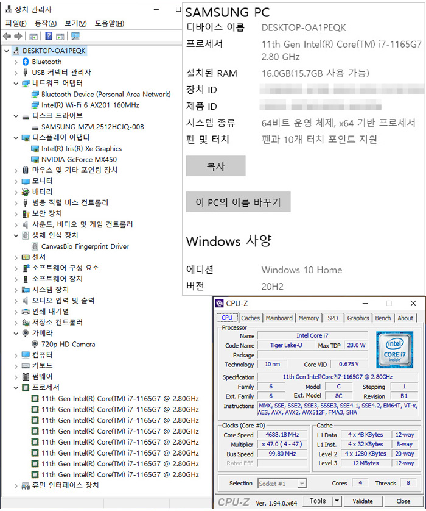Collapse the 생체 인식 장치 category
The height and width of the screenshot is (511, 426).
point(16,235)
